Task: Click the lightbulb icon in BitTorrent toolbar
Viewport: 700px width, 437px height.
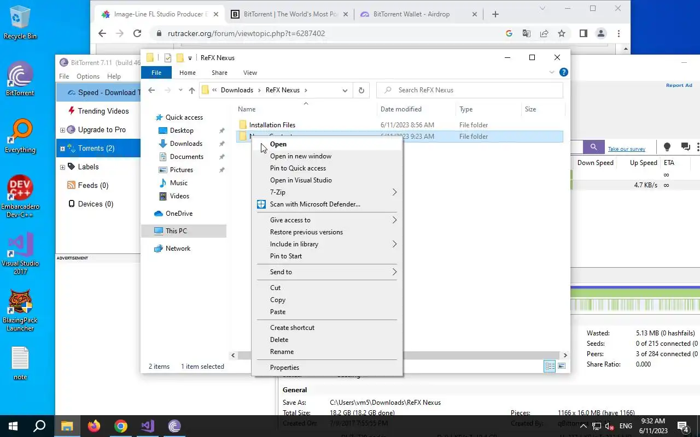Action: coord(667,147)
